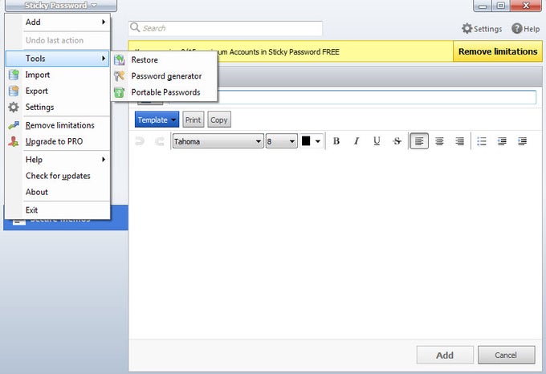Expand the Add submenu
Screen dimensions: 546x374
coord(58,22)
